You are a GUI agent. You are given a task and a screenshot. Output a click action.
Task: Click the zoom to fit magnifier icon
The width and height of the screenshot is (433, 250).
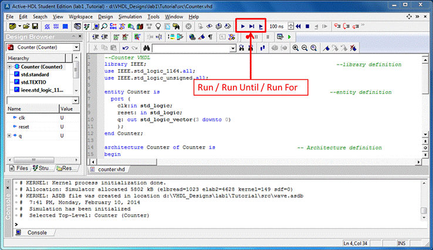coord(314,48)
